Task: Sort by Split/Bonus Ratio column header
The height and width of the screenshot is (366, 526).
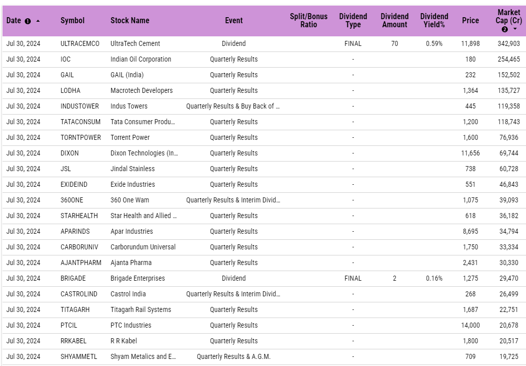Action: [308, 21]
